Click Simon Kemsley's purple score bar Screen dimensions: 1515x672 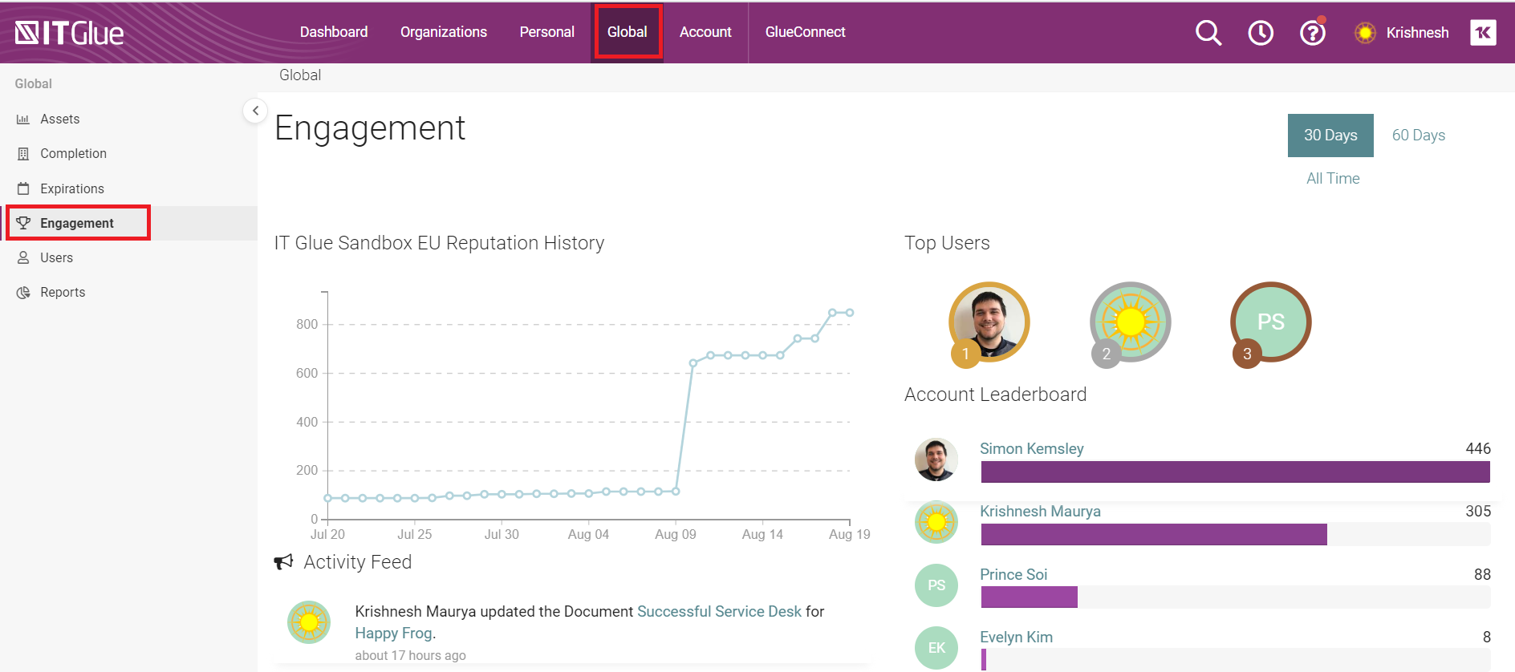[1235, 472]
